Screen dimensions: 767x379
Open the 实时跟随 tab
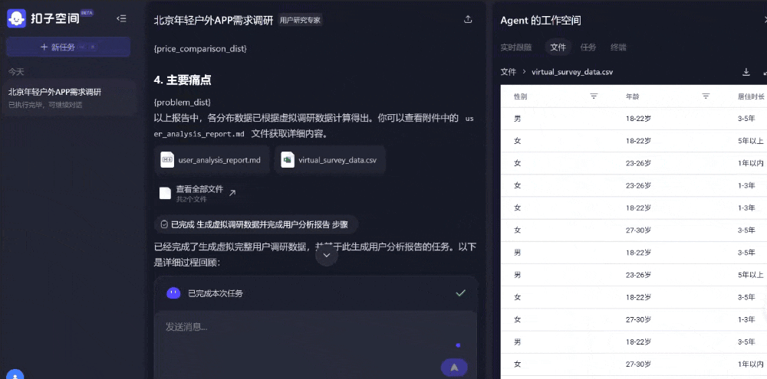tap(515, 47)
